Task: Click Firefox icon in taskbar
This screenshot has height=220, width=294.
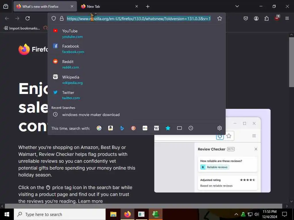Action: tap(127, 214)
